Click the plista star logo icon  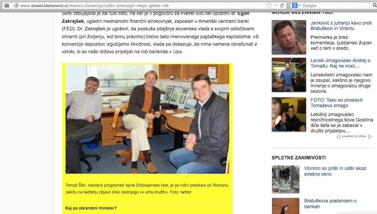(338, 137)
